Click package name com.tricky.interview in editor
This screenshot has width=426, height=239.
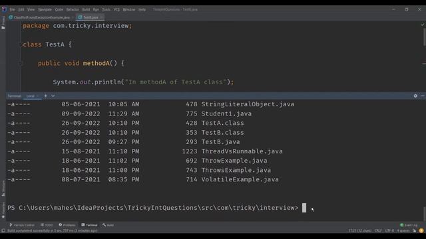[91, 26]
